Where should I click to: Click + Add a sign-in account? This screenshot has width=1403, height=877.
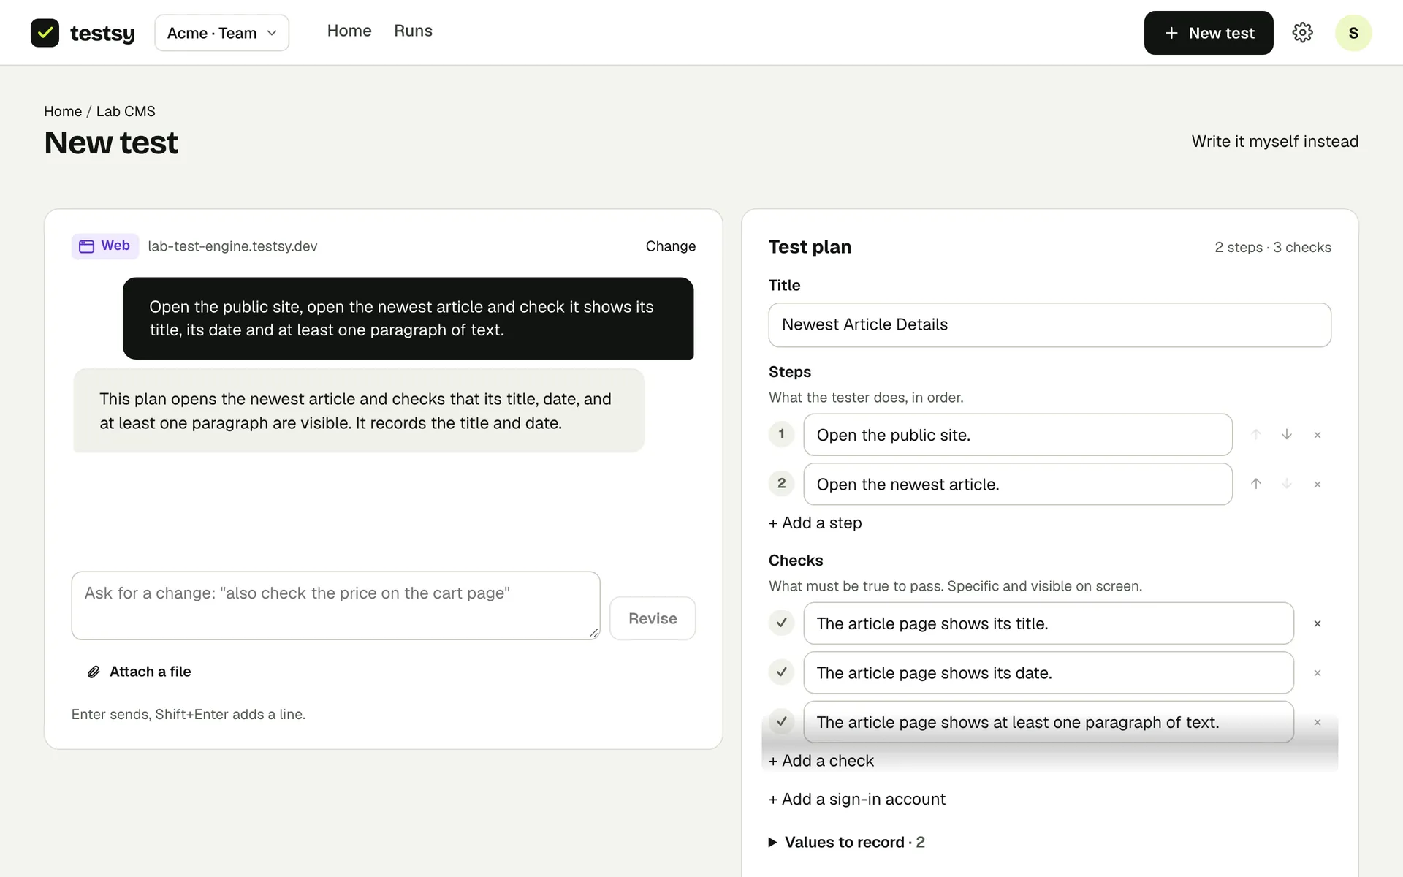click(x=857, y=799)
